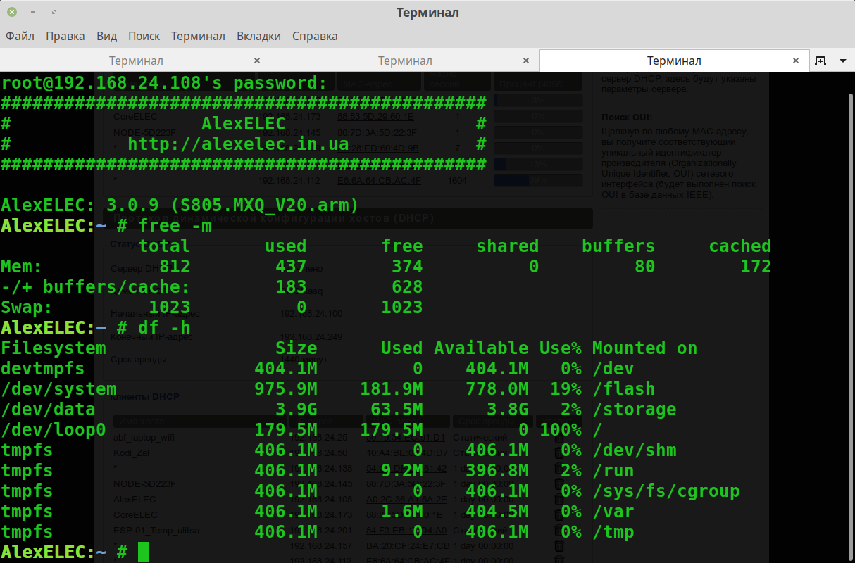Image resolution: width=855 pixels, height=563 pixels.
Task: Click the '/run' mount point
Action: pos(613,471)
